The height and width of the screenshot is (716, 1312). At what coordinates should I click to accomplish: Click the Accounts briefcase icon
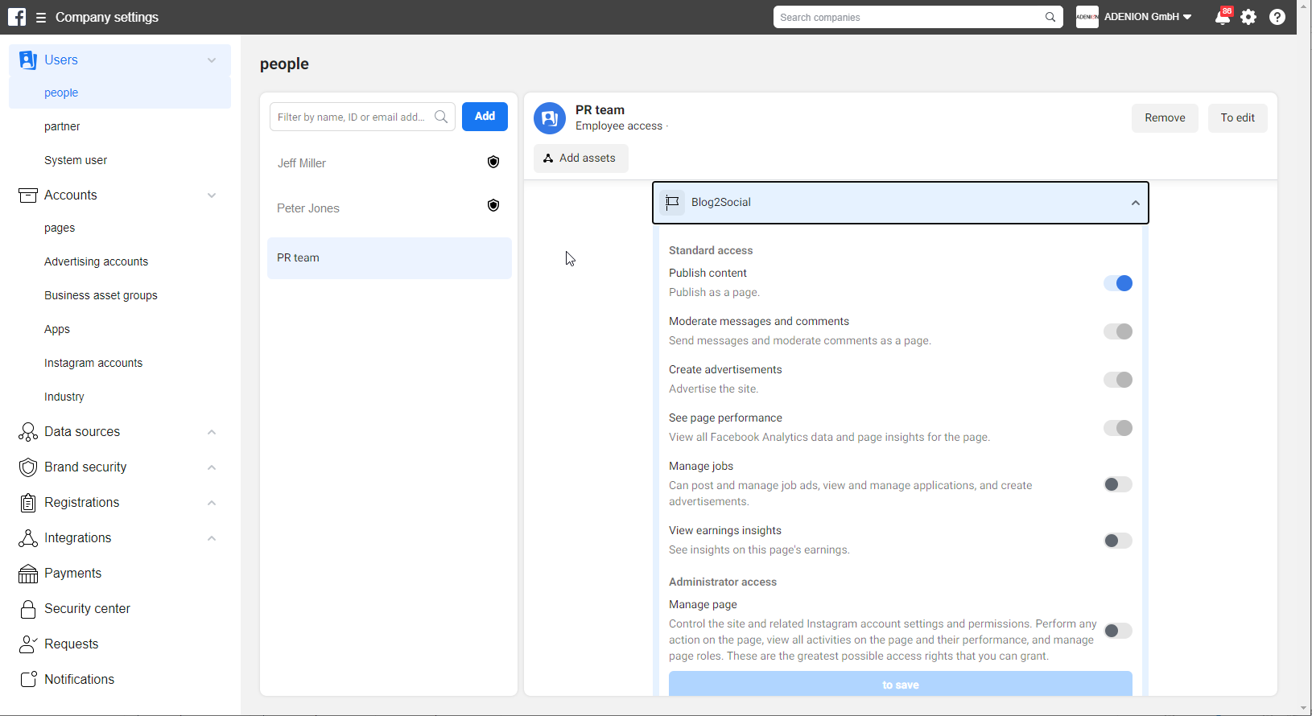click(x=28, y=195)
